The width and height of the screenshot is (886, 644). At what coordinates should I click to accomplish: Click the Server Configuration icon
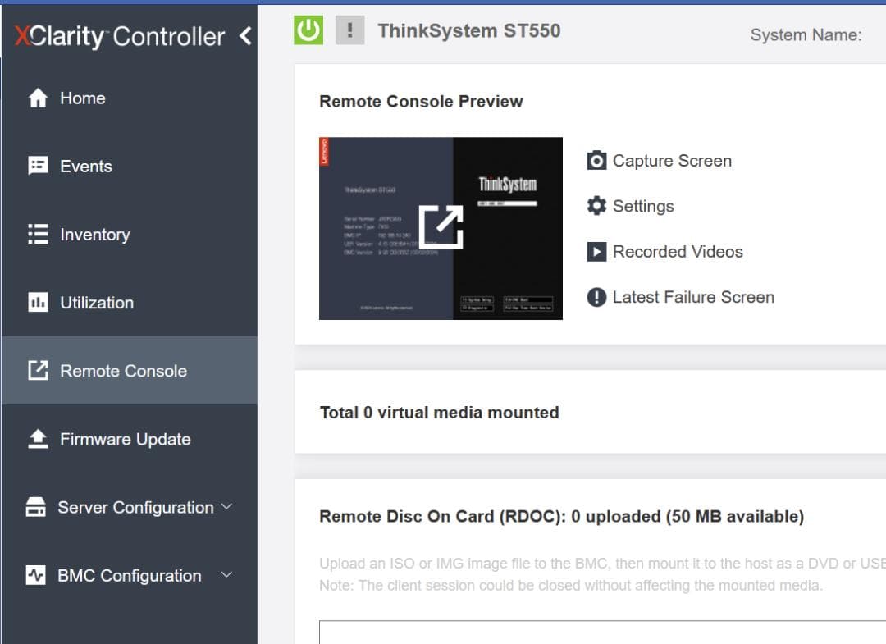click(x=36, y=508)
